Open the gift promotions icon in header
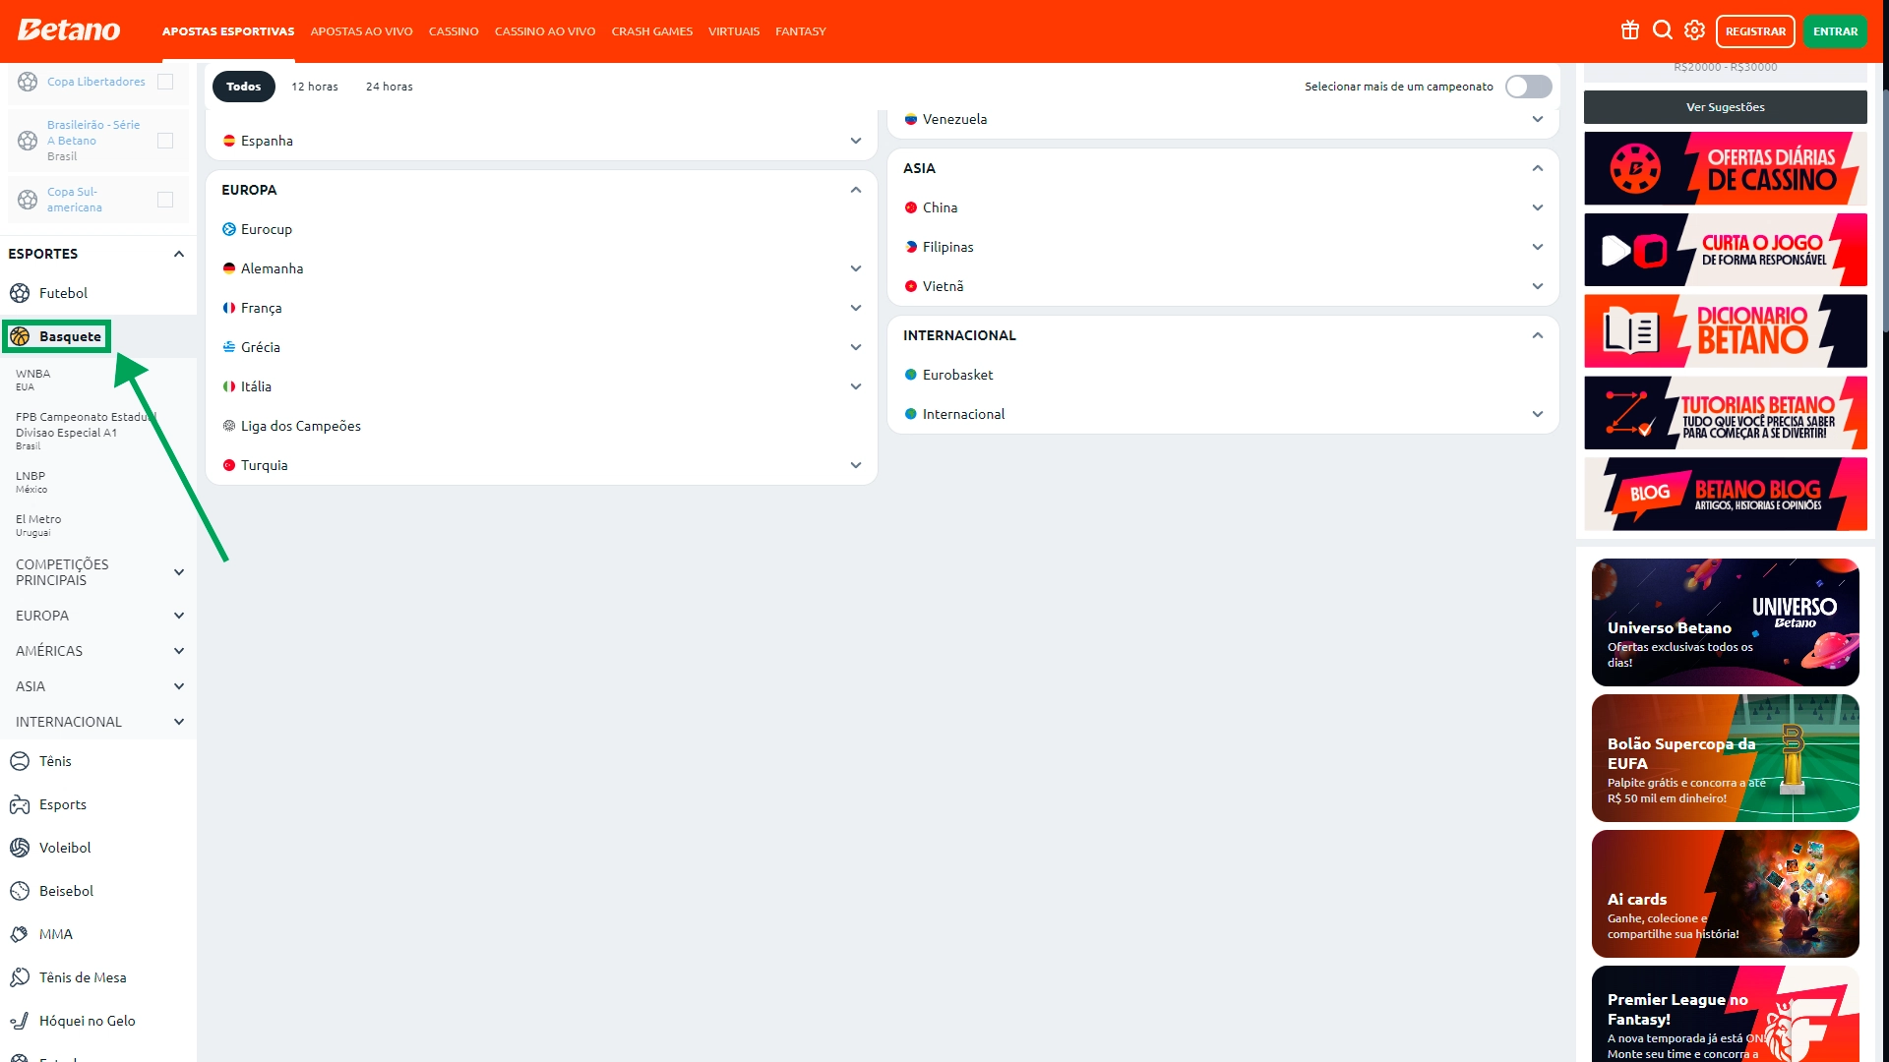 pyautogui.click(x=1630, y=30)
